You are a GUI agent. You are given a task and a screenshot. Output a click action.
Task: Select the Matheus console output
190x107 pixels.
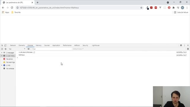(22, 55)
